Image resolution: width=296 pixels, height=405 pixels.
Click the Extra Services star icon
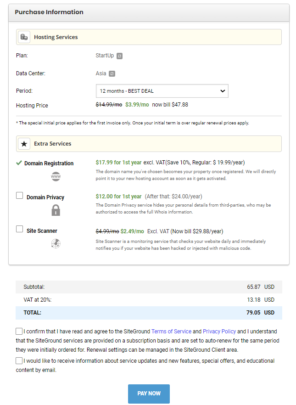click(24, 144)
